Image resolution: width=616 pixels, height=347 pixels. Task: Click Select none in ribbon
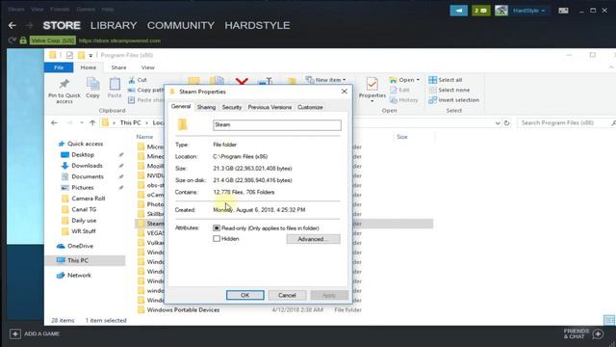(449, 90)
